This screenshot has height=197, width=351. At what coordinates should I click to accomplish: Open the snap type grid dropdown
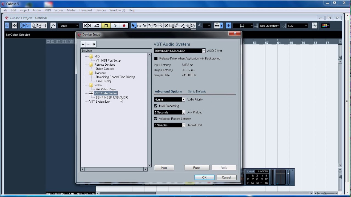click(243, 26)
